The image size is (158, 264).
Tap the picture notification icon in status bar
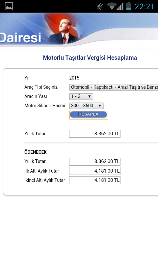[x=9, y=6]
